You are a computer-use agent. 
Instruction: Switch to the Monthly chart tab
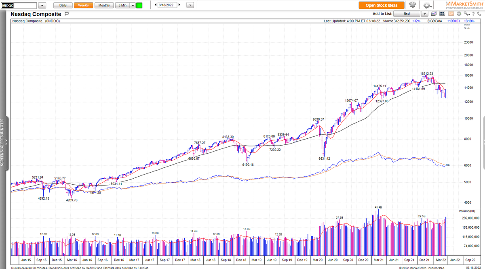coord(104,5)
